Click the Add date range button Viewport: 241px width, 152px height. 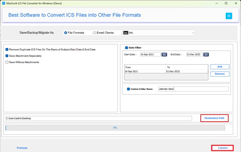(220, 67)
